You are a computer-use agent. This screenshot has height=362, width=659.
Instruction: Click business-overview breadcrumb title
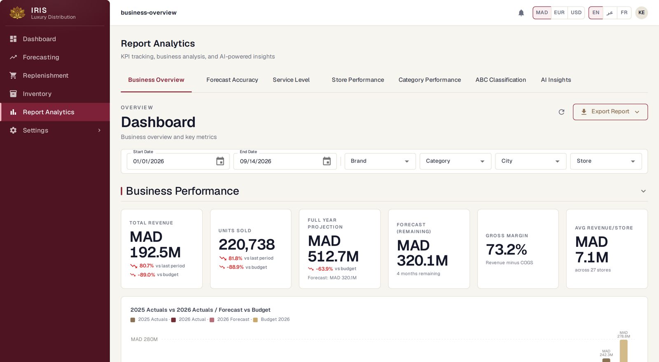149,13
